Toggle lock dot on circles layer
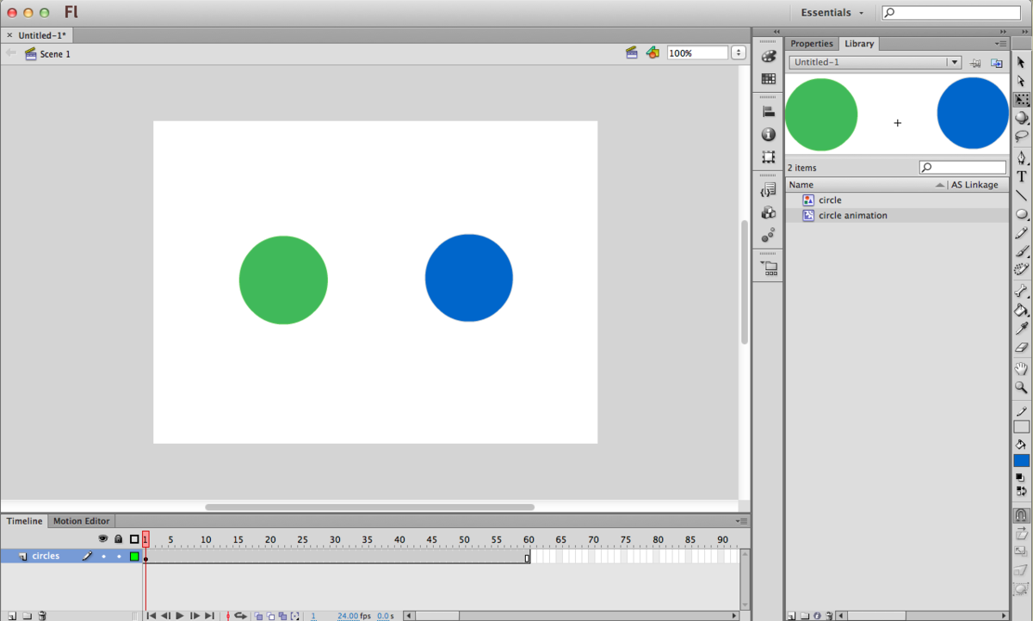1033x621 pixels. click(x=119, y=556)
